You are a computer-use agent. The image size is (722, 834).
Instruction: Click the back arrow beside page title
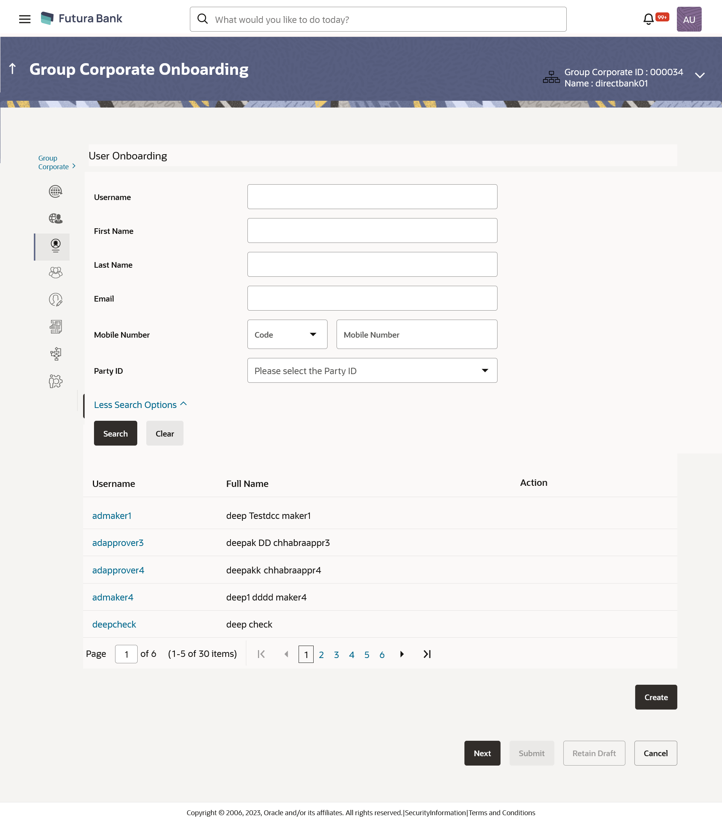[x=12, y=69]
